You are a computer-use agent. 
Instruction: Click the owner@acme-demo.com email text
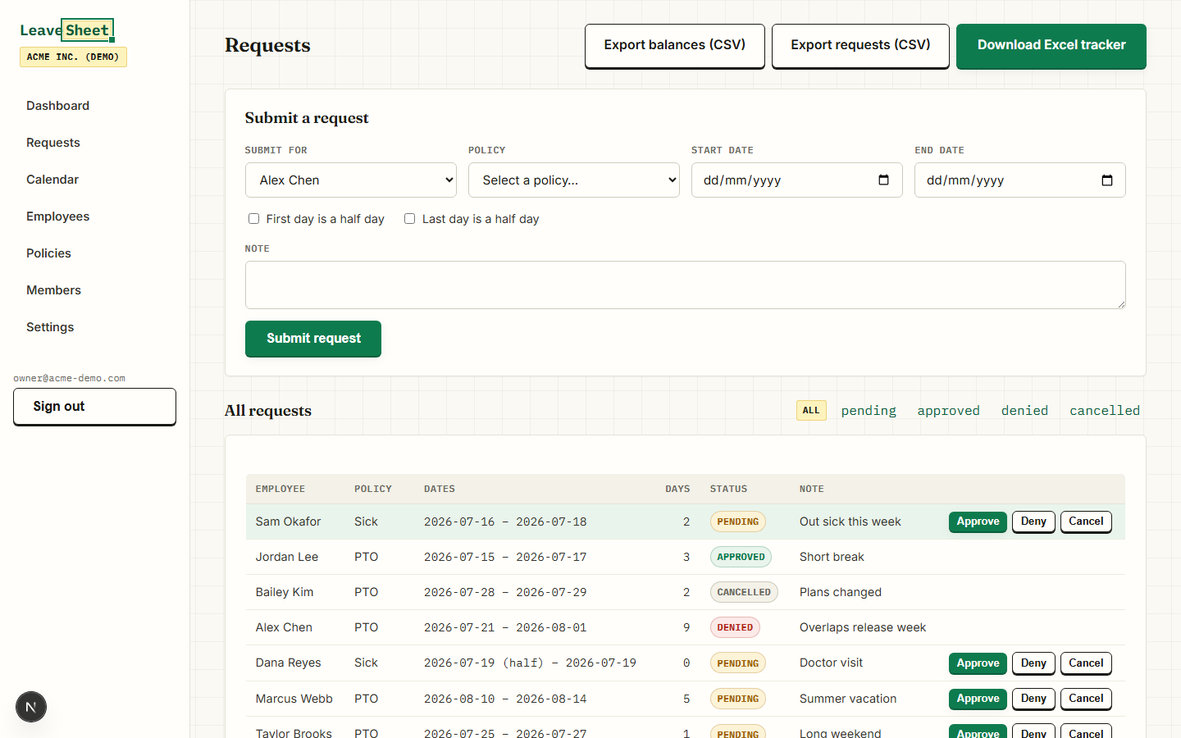(x=70, y=378)
